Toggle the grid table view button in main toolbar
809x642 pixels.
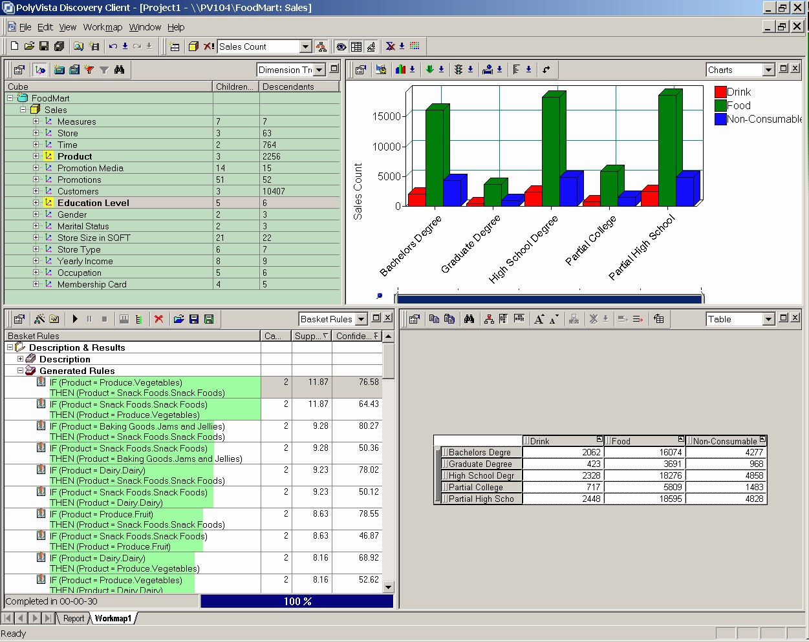coord(356,47)
